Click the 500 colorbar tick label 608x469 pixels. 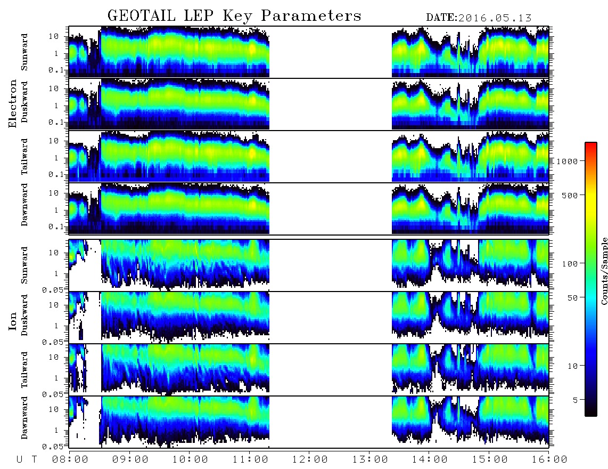[x=570, y=196]
